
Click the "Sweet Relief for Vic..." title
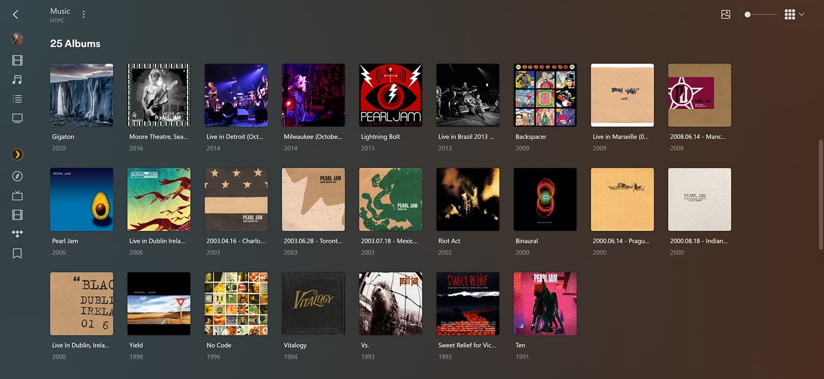point(467,346)
